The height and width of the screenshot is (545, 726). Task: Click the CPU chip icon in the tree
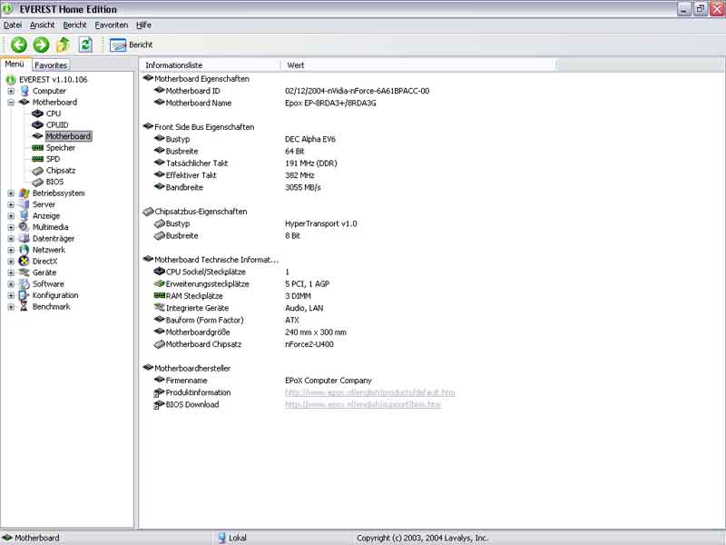point(37,114)
